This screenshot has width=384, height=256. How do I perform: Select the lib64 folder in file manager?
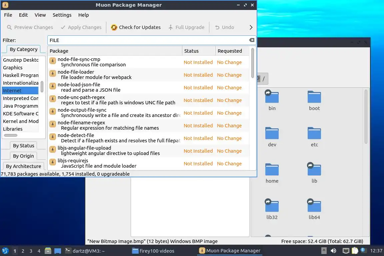tap(314, 209)
